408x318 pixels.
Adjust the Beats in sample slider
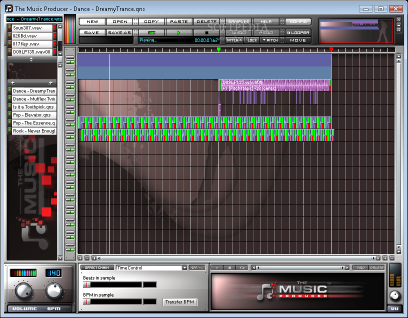(112, 284)
